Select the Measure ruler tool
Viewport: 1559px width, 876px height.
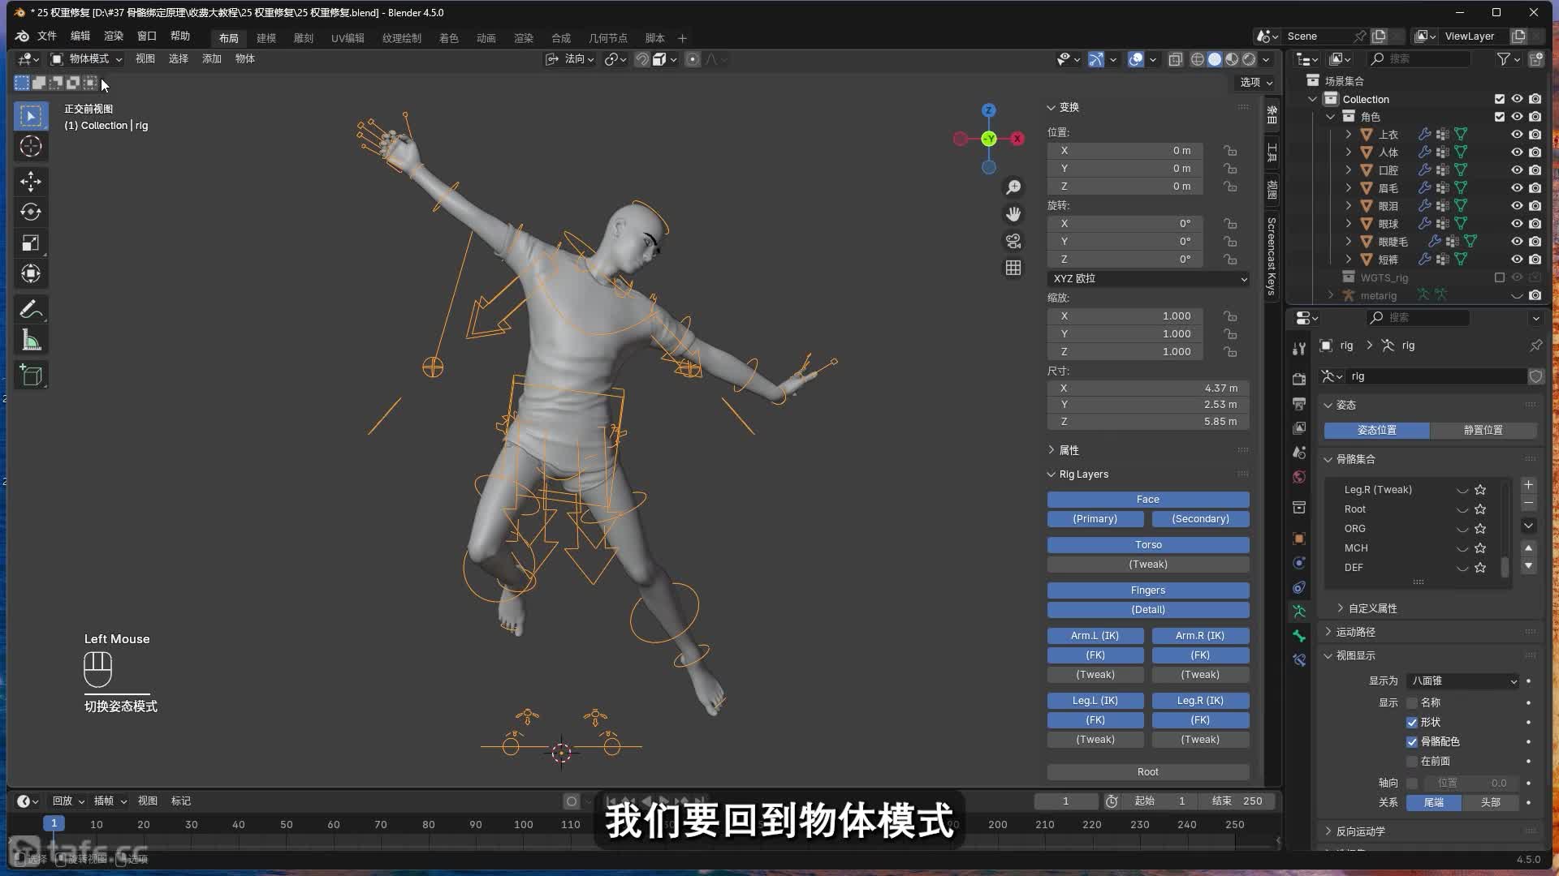31,341
